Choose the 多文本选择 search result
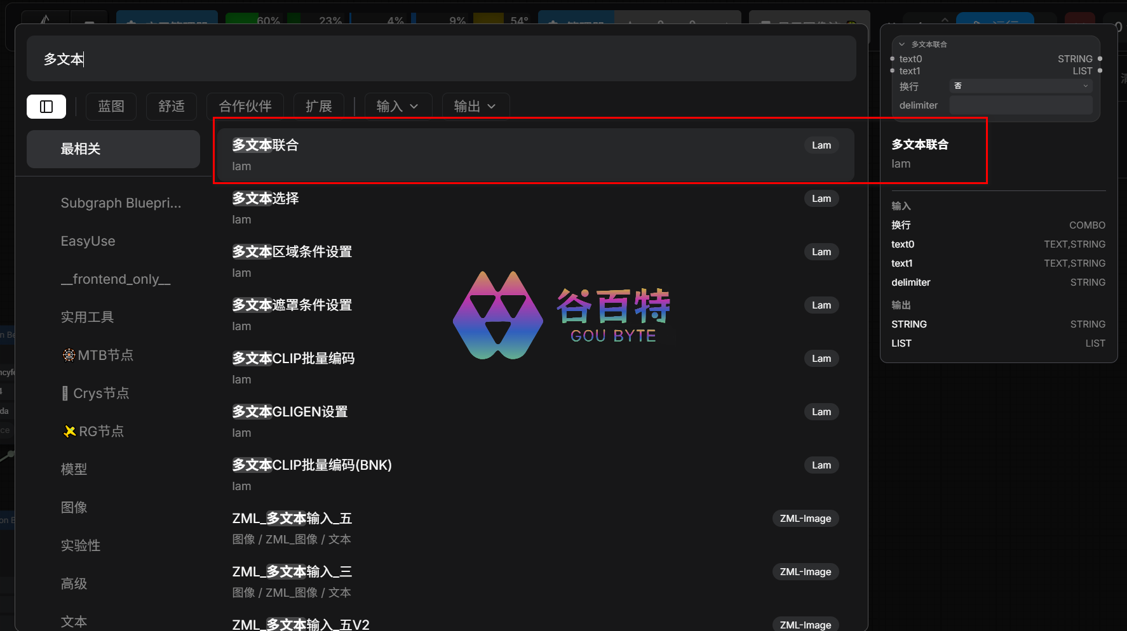This screenshot has width=1127, height=631. point(536,208)
